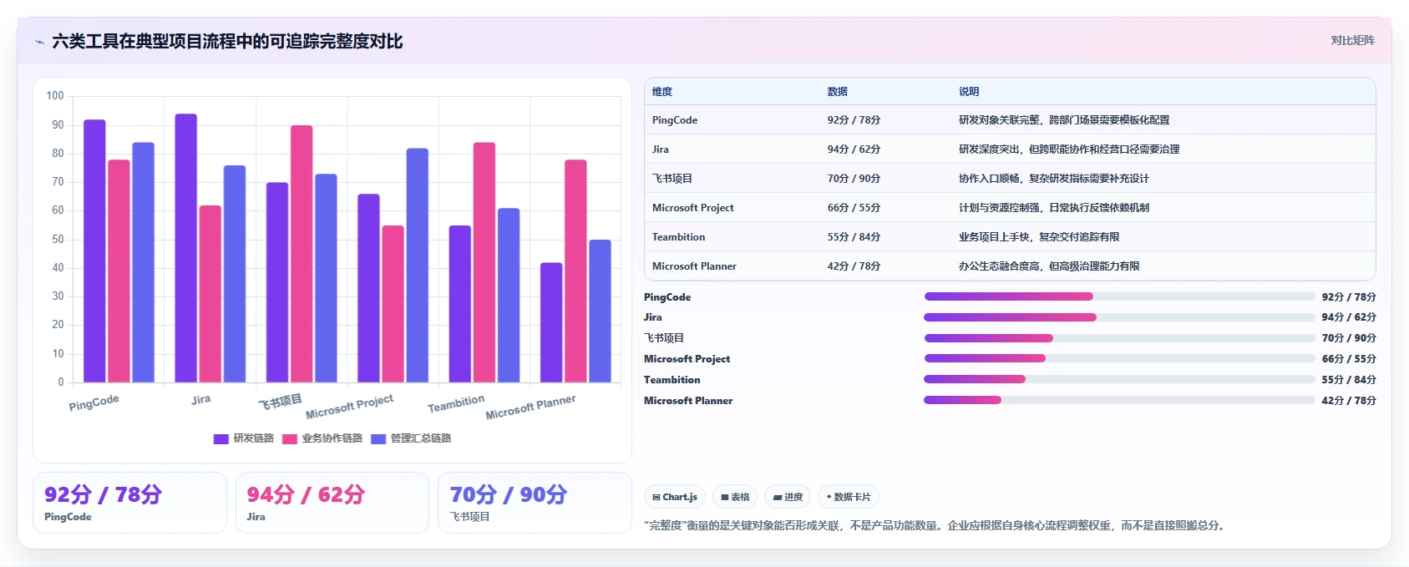This screenshot has width=1409, height=567.
Task: Open the 70分 / 90分 飞书项目 stat card
Action: (535, 503)
